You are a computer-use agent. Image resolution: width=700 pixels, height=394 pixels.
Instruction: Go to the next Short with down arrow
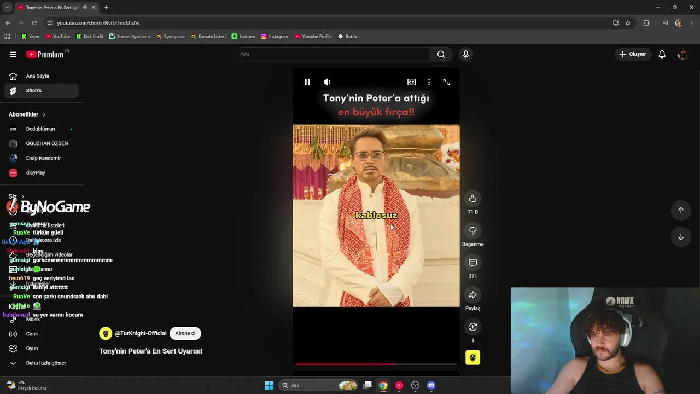click(x=681, y=237)
